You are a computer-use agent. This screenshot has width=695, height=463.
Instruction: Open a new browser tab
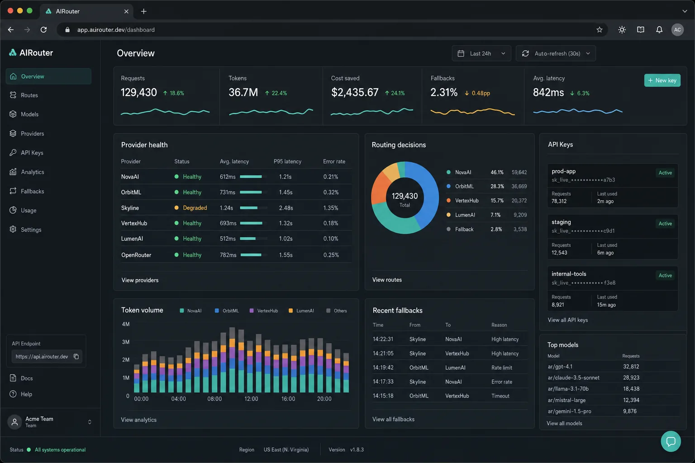click(x=143, y=11)
